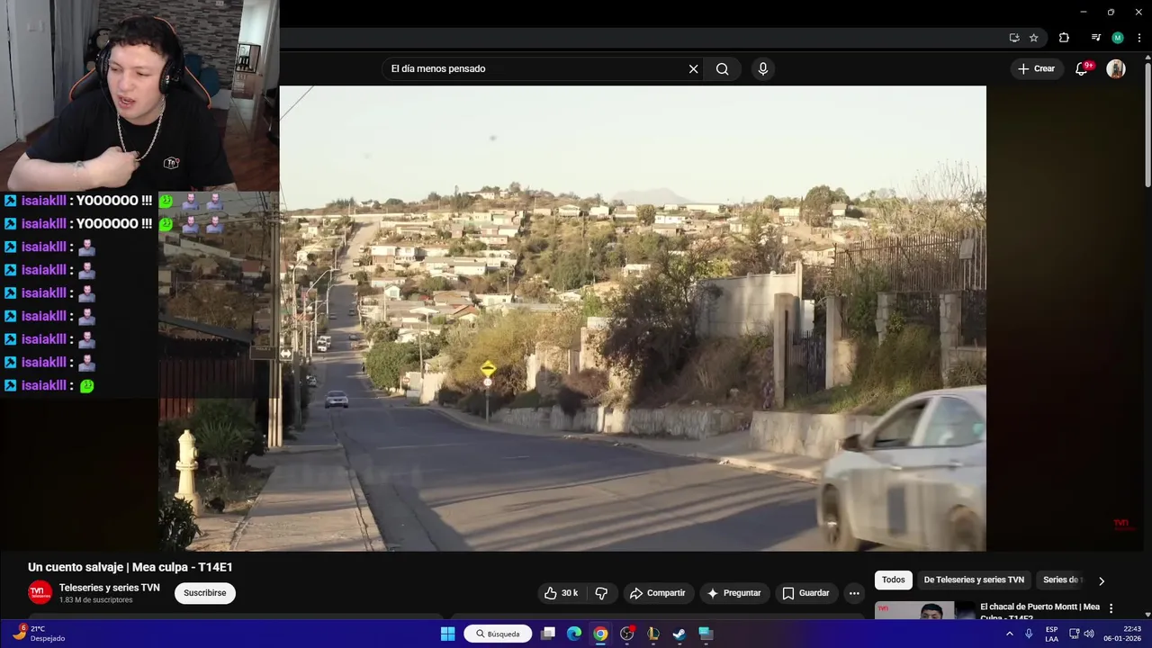Like the video with thumbs up
Image resolution: width=1152 pixels, height=648 pixels.
560,593
